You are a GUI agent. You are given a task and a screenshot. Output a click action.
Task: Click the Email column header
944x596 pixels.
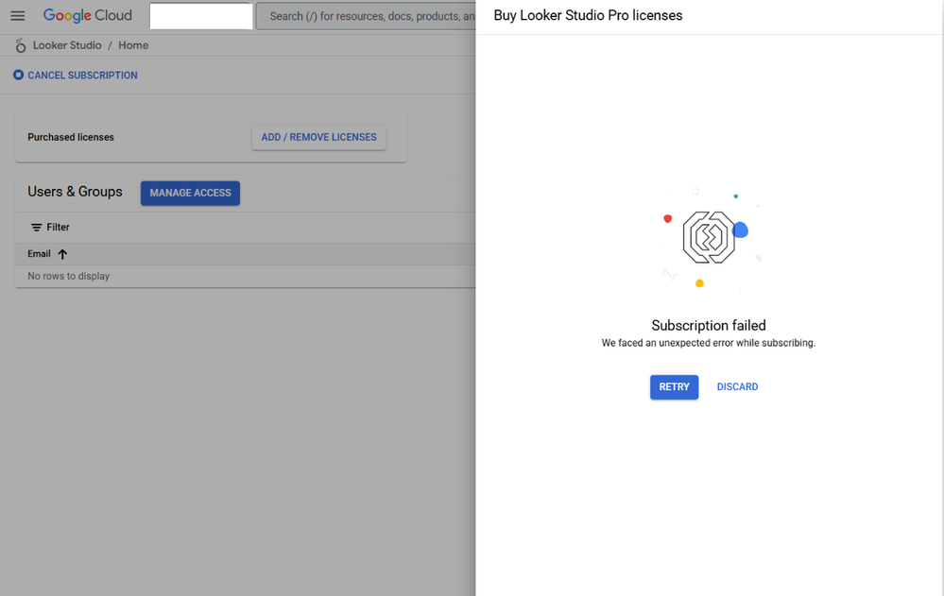[39, 254]
